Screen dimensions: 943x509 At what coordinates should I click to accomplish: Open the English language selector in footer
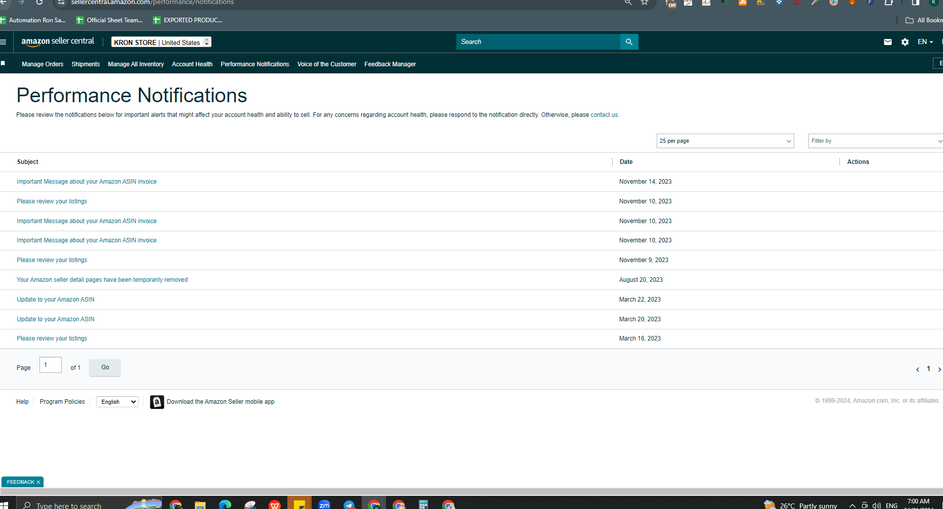pyautogui.click(x=117, y=402)
